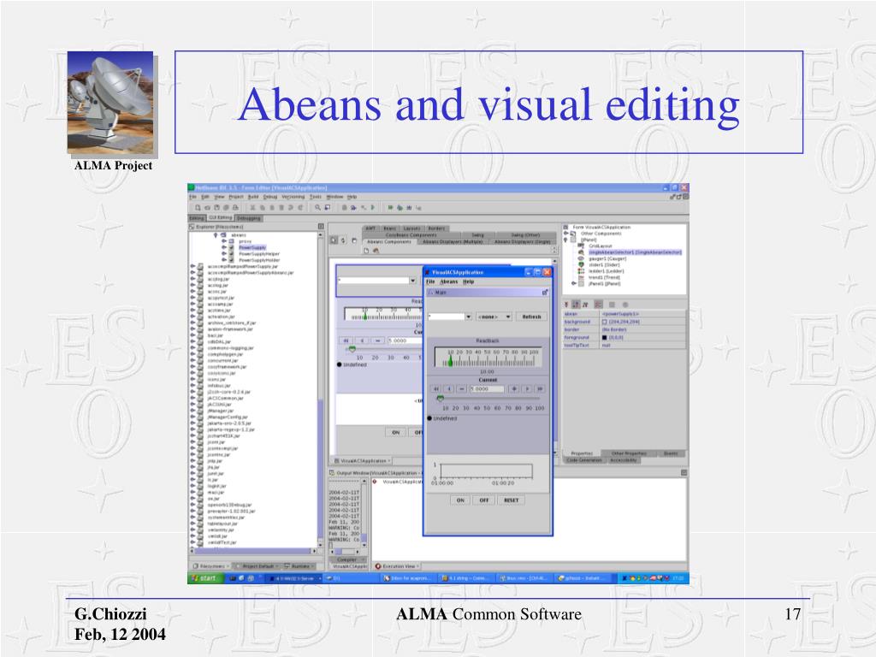Open the File menu of NetBeans

pyautogui.click(x=192, y=197)
